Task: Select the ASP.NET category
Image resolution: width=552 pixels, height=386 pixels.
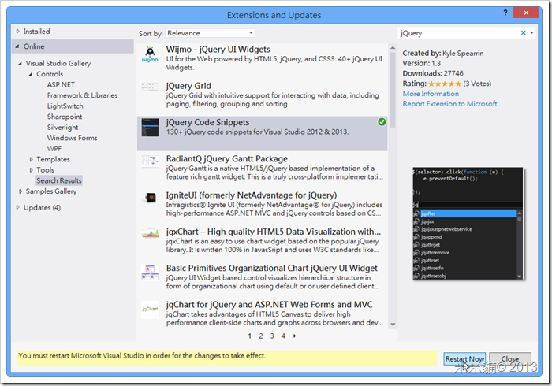Action: pyautogui.click(x=61, y=85)
